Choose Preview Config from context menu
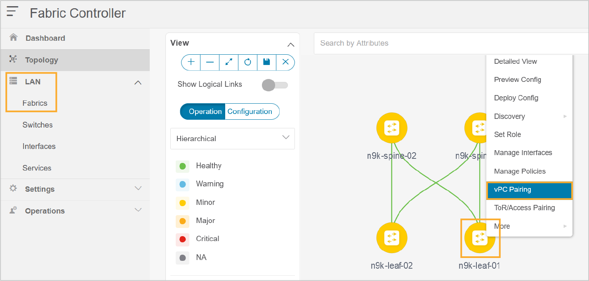This screenshot has height=281, width=589. coord(529,80)
